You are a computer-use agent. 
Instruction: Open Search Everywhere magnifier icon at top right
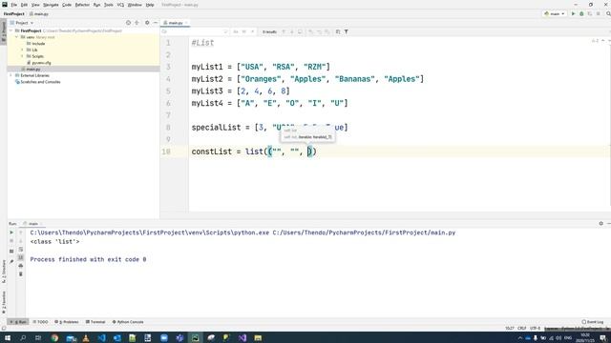tap(608, 13)
